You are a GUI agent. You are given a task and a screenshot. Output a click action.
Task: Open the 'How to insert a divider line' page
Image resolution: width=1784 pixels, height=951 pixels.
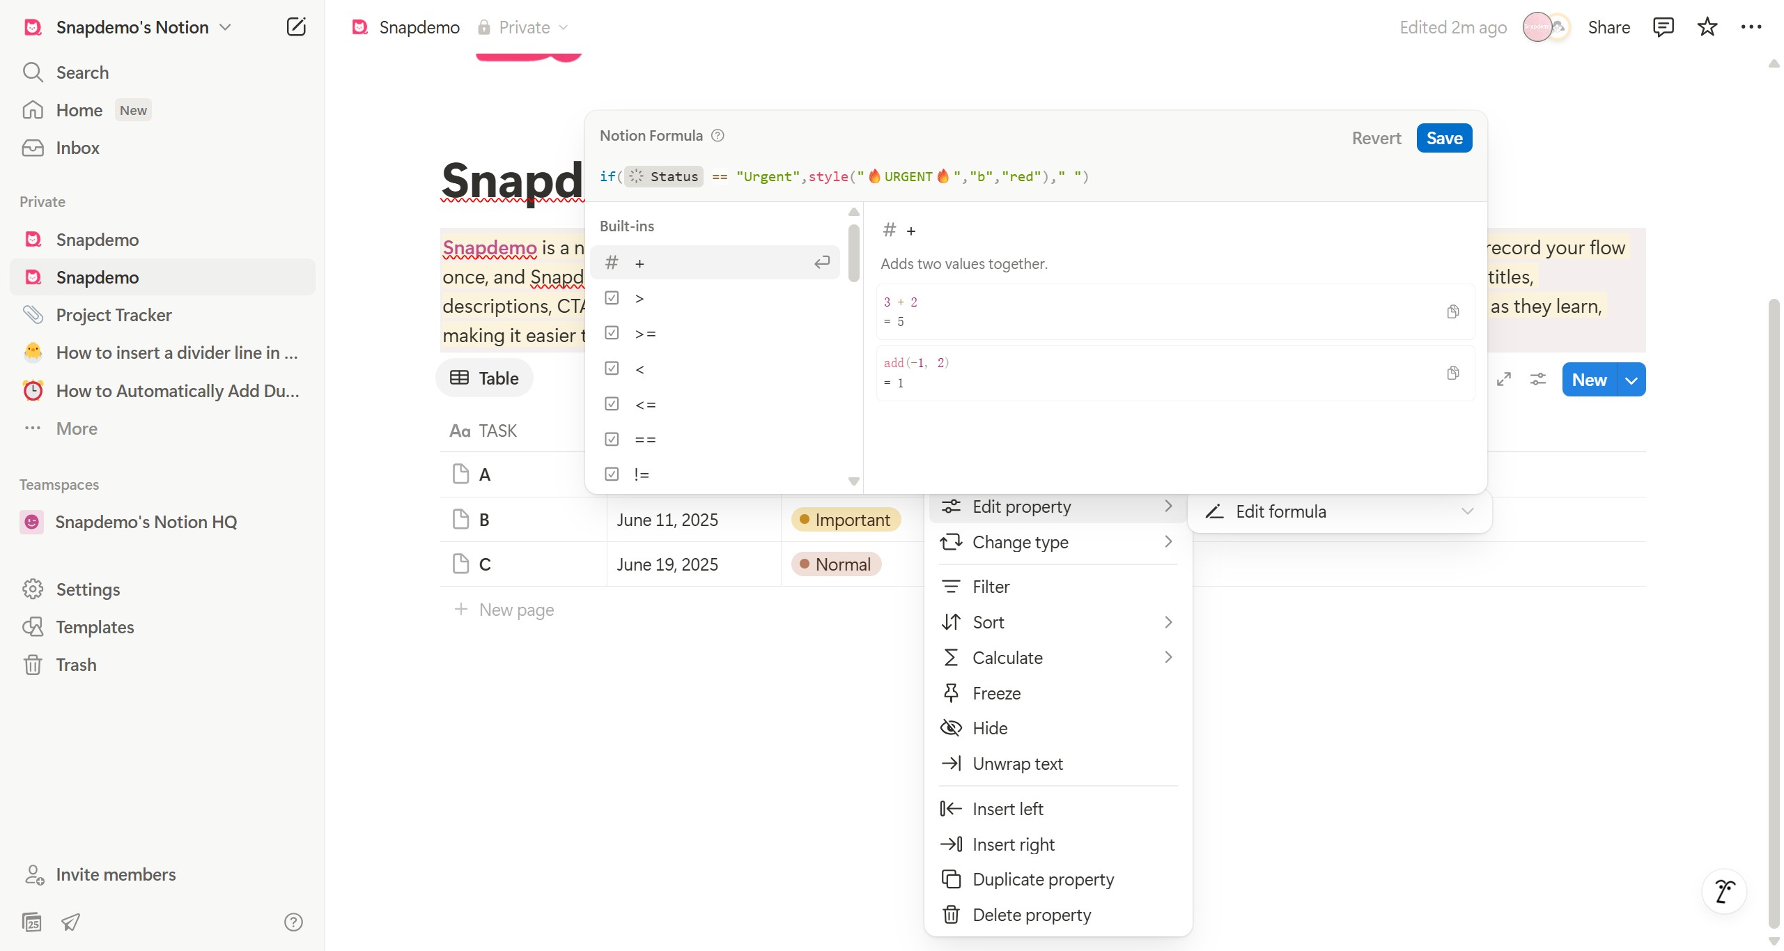pos(162,353)
